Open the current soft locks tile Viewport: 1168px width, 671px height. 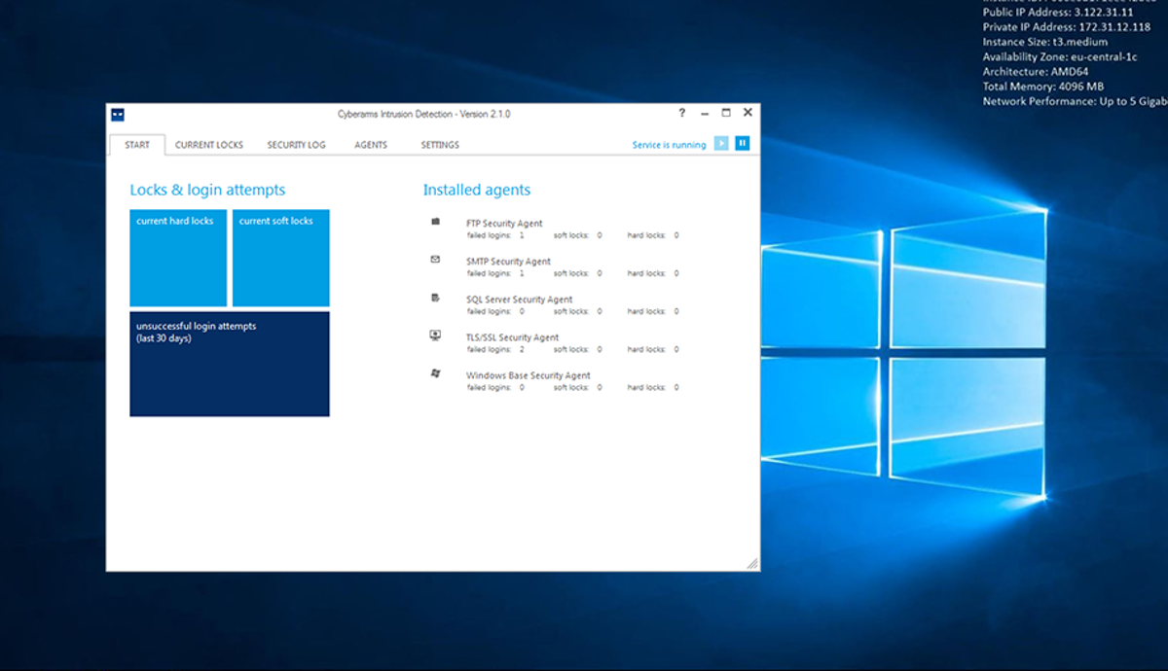click(280, 258)
